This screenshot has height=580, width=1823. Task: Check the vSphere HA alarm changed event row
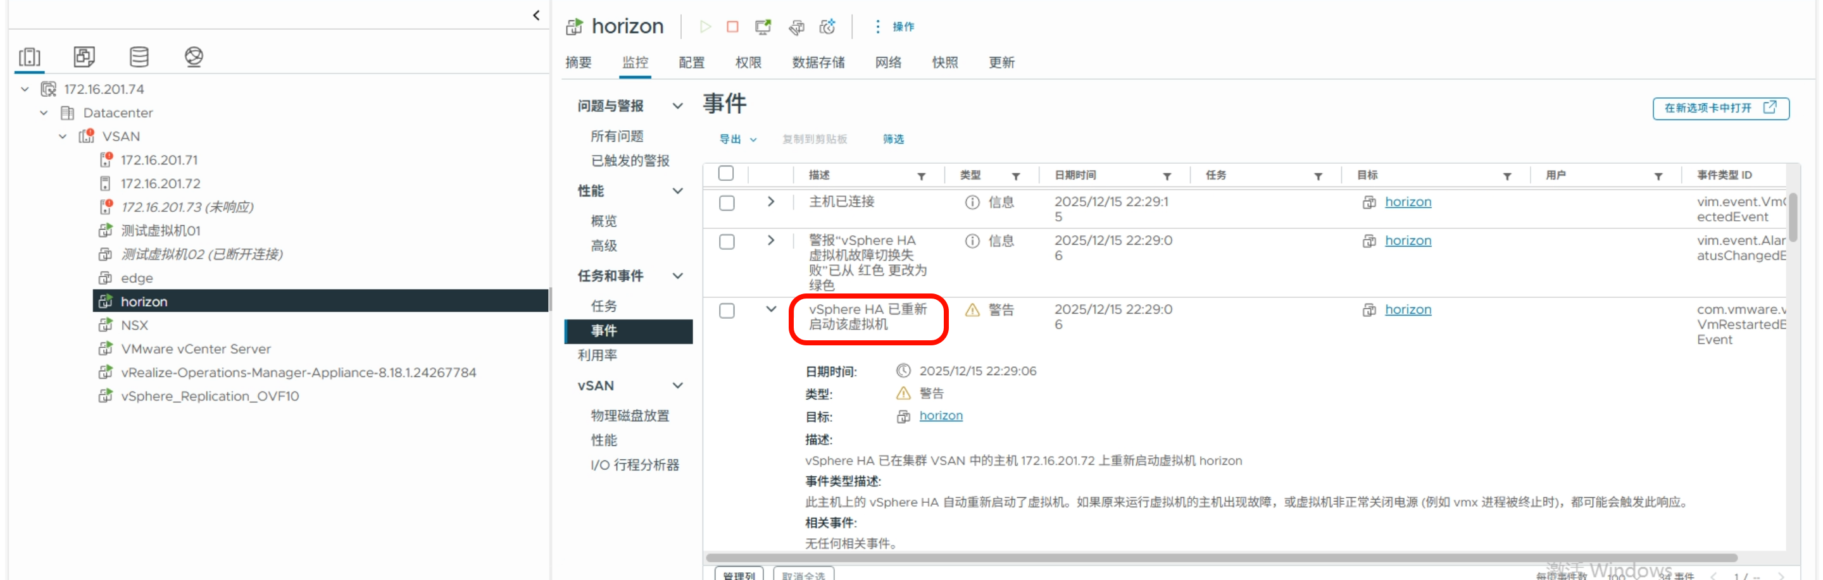click(x=726, y=242)
